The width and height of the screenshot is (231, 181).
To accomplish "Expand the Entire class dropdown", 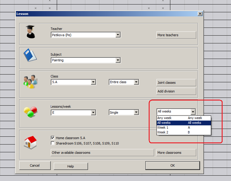I will point(136,82).
